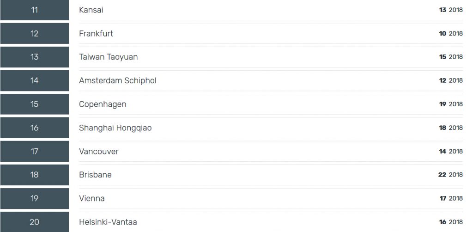Select the rank 16 tile

pos(35,128)
